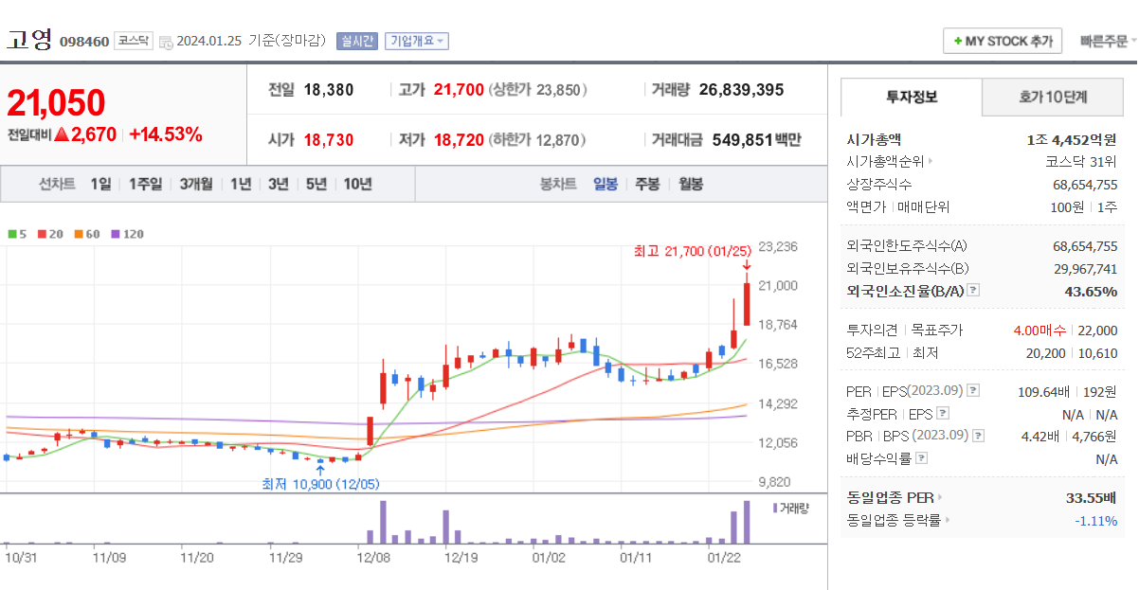Click the 하한가 12,870 text
The image size is (1139, 590).
[538, 140]
